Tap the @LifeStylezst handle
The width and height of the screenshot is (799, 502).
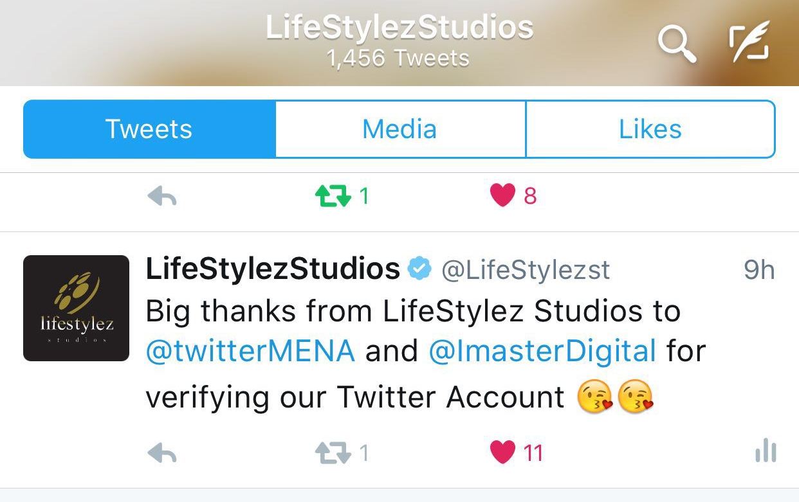point(525,270)
